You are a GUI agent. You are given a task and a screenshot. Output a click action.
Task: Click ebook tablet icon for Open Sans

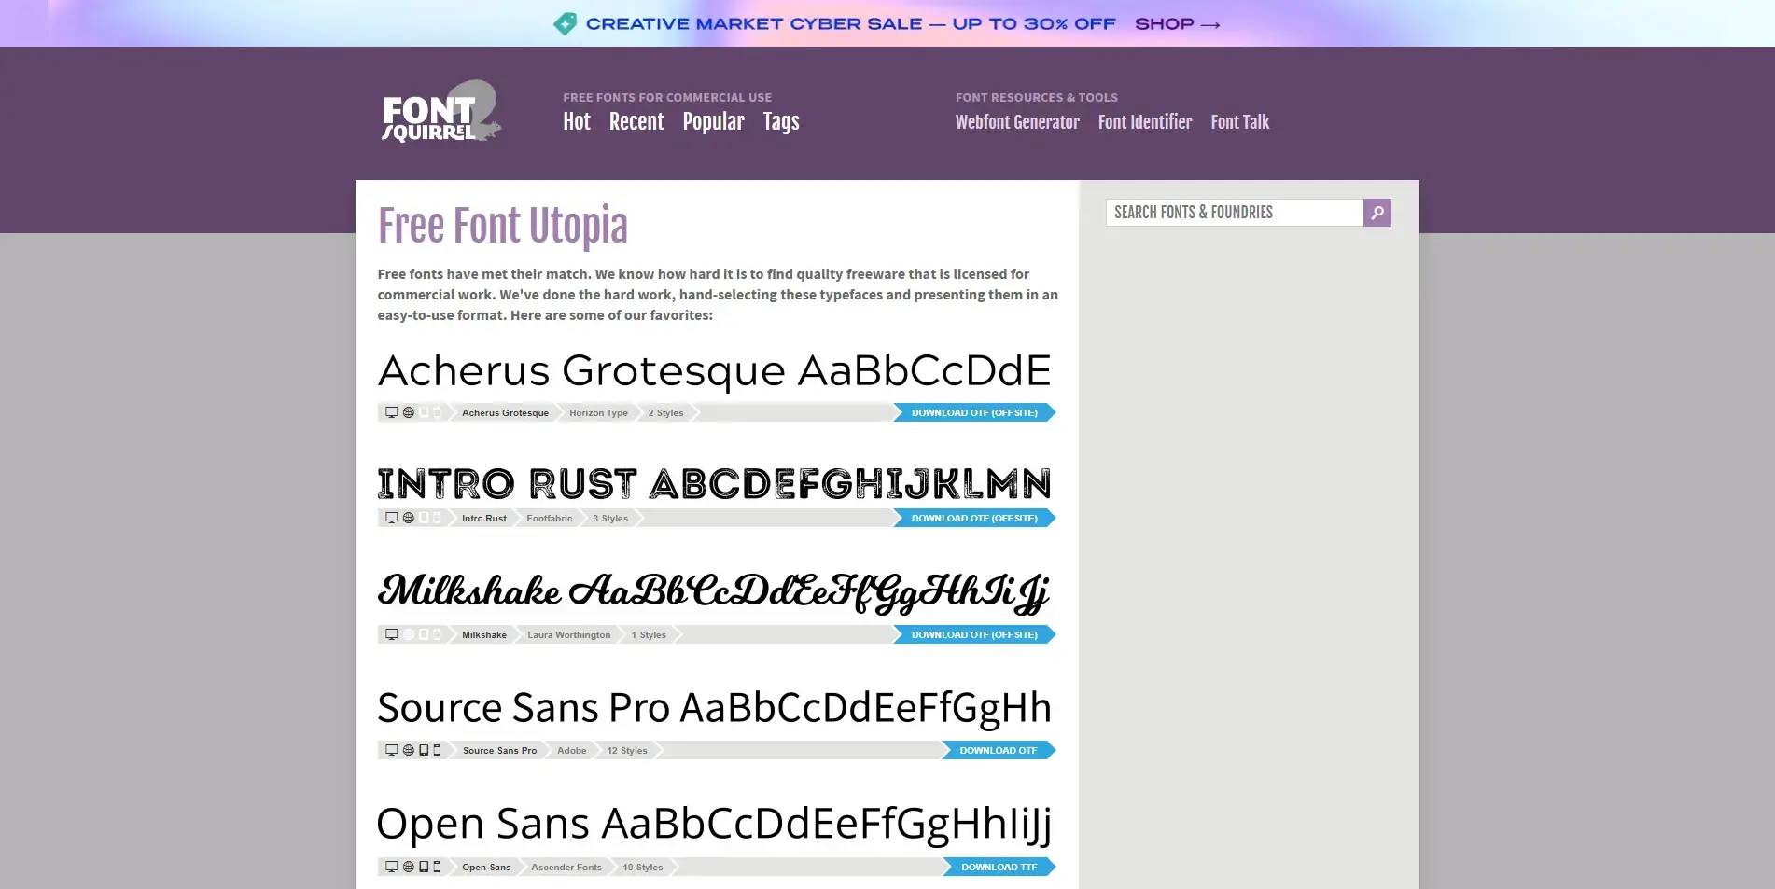(x=424, y=867)
